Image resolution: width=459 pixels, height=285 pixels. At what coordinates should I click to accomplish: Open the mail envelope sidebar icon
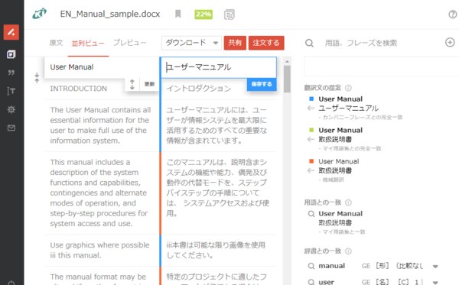pos(11,128)
